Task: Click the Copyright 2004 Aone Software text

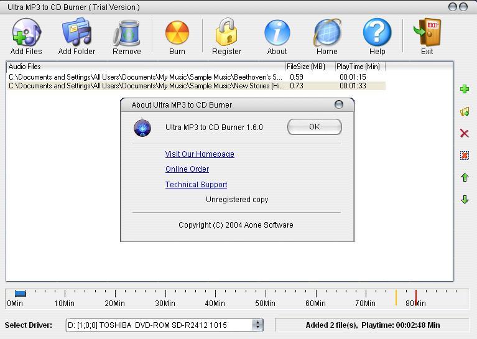Action: 236,225
